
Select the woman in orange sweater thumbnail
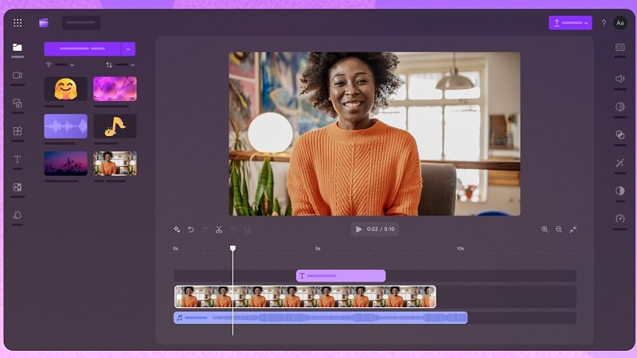pyautogui.click(x=115, y=164)
